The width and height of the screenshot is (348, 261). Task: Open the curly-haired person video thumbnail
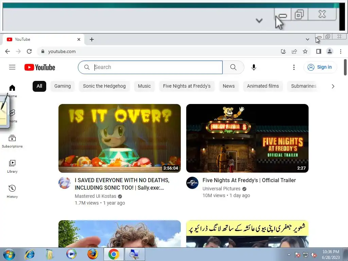tap(120, 234)
